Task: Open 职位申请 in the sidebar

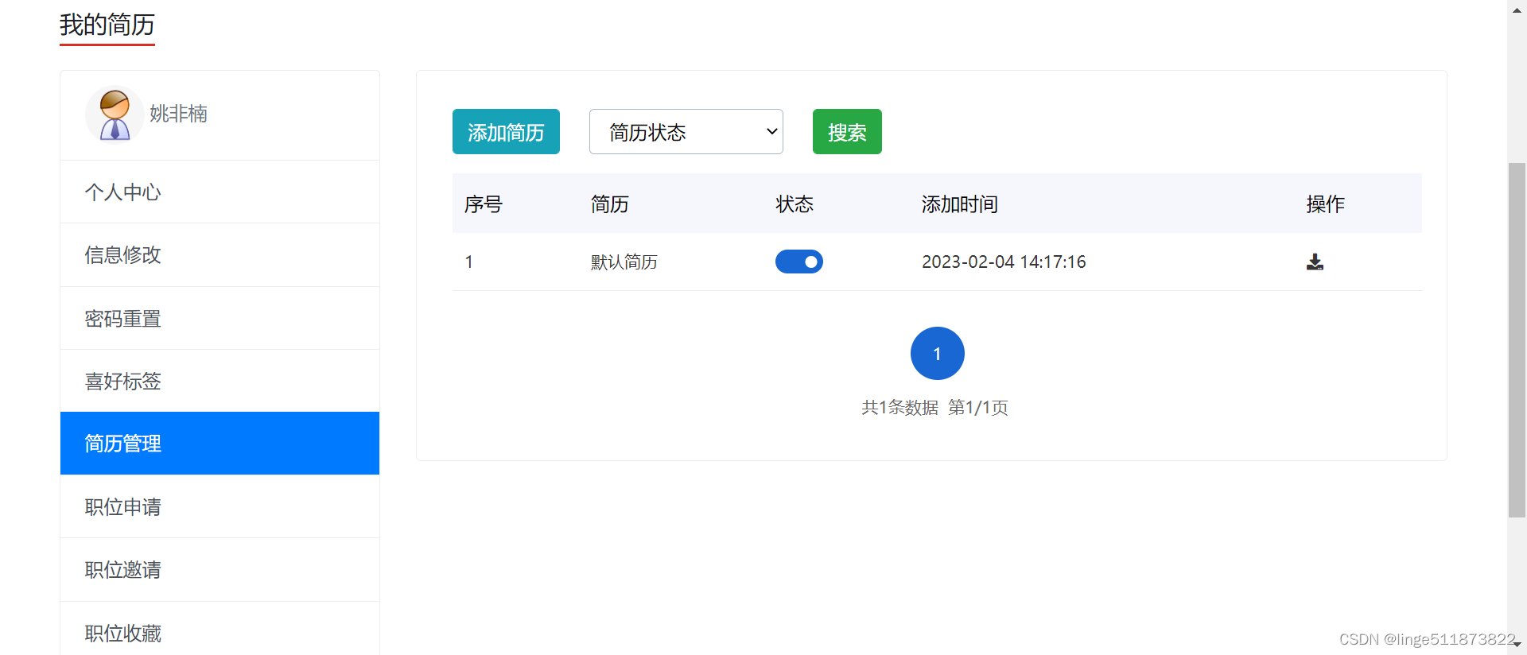Action: coord(220,506)
